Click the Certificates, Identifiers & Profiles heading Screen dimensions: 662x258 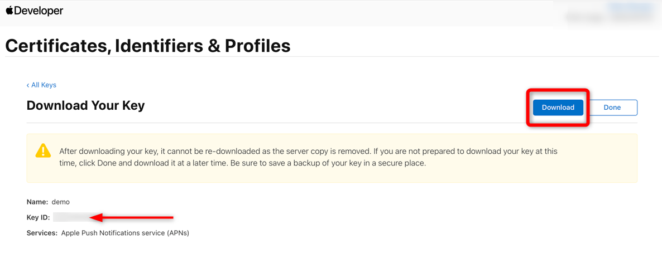click(x=148, y=46)
